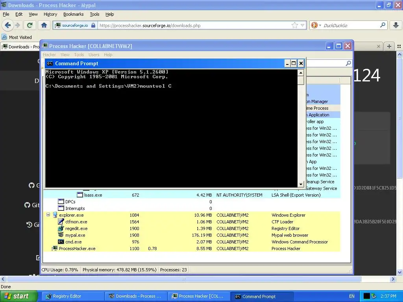Collapse the explorer.exe process tree

[48, 214]
